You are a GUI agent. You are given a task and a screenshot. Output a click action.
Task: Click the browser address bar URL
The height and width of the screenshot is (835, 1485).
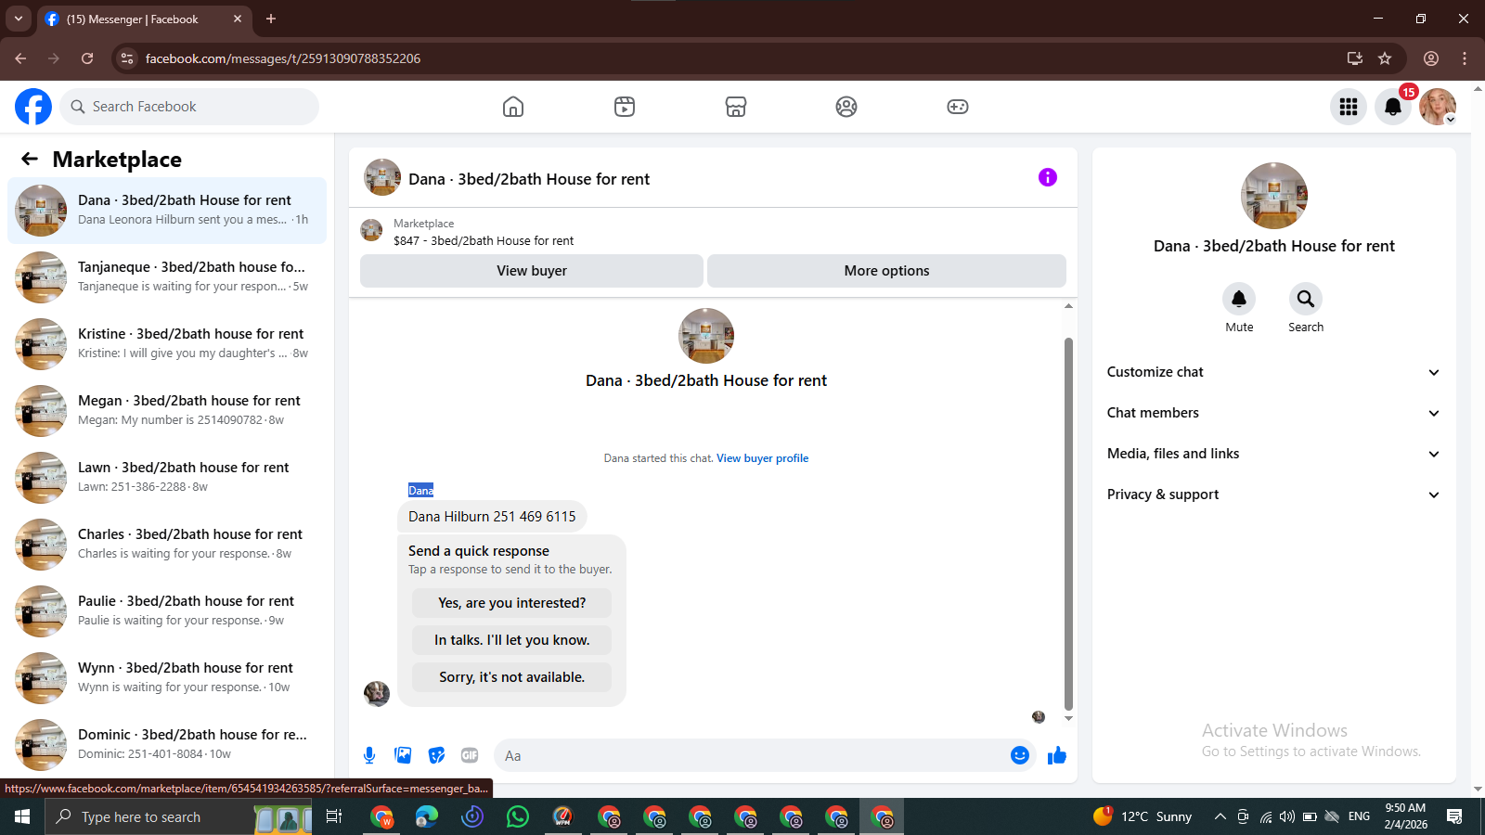[283, 58]
